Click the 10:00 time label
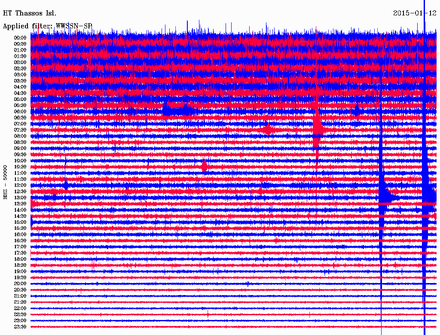This screenshot has height=335, width=440. pos(20,161)
